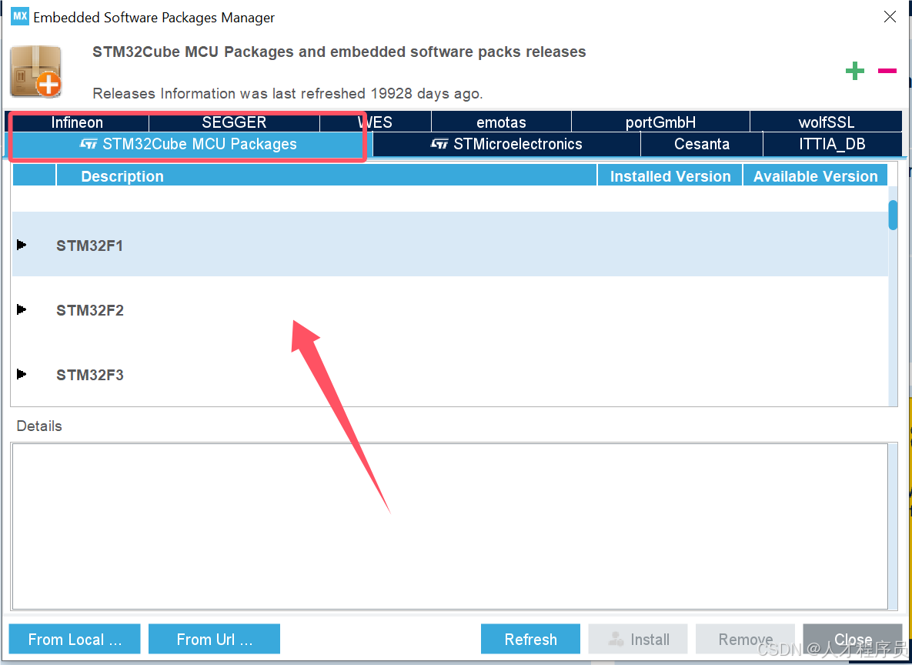Select the STM32F2 text label
This screenshot has width=912, height=665.
[x=89, y=310]
